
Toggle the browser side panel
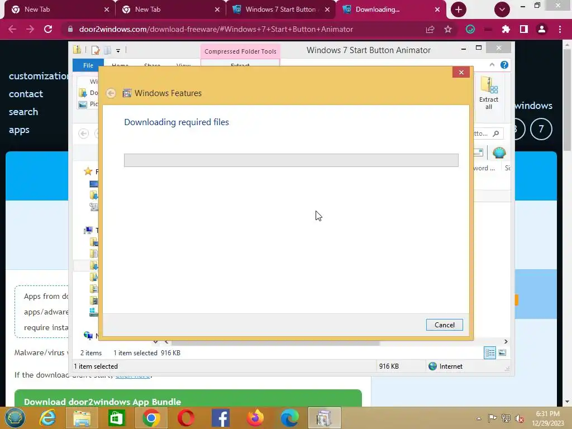pos(524,29)
